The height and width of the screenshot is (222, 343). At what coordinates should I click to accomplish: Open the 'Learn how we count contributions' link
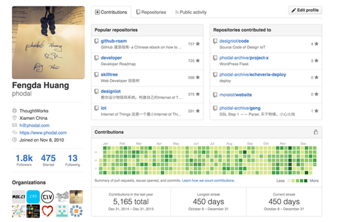[208, 181]
